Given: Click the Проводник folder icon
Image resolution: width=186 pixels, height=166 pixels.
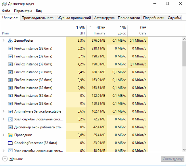Looking at the screenshot, I should click(10, 135).
